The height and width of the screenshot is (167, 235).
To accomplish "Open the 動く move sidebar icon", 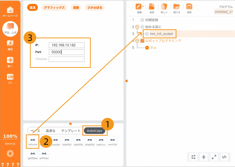I will (x=10, y=62).
